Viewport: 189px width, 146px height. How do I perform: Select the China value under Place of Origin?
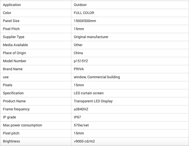tap(78, 53)
